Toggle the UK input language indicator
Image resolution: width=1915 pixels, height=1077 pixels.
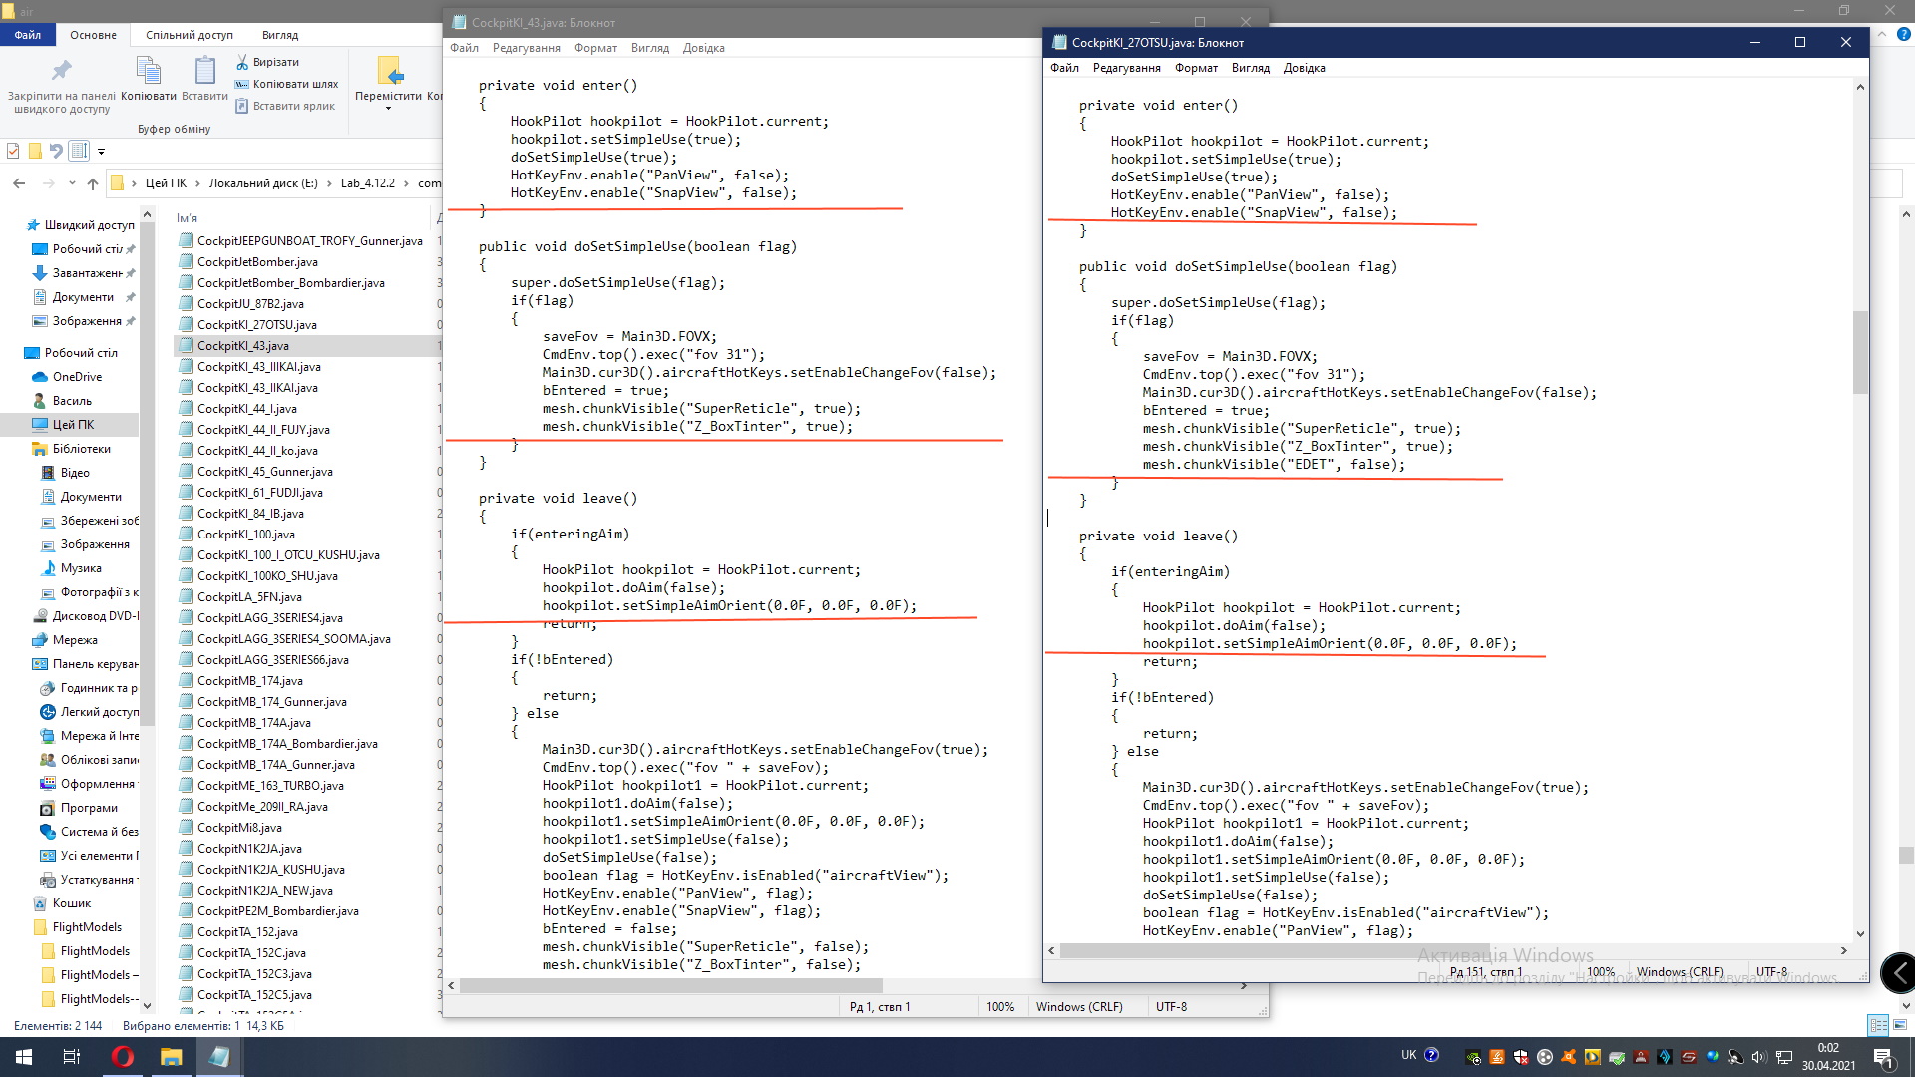click(1408, 1055)
